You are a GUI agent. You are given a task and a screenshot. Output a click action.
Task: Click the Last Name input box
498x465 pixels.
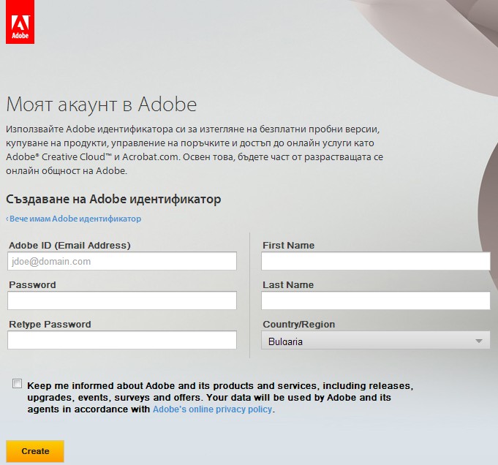(376, 300)
